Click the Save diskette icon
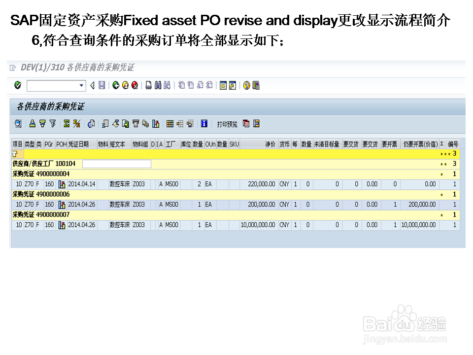This screenshot has height=355, width=473. tap(102, 85)
